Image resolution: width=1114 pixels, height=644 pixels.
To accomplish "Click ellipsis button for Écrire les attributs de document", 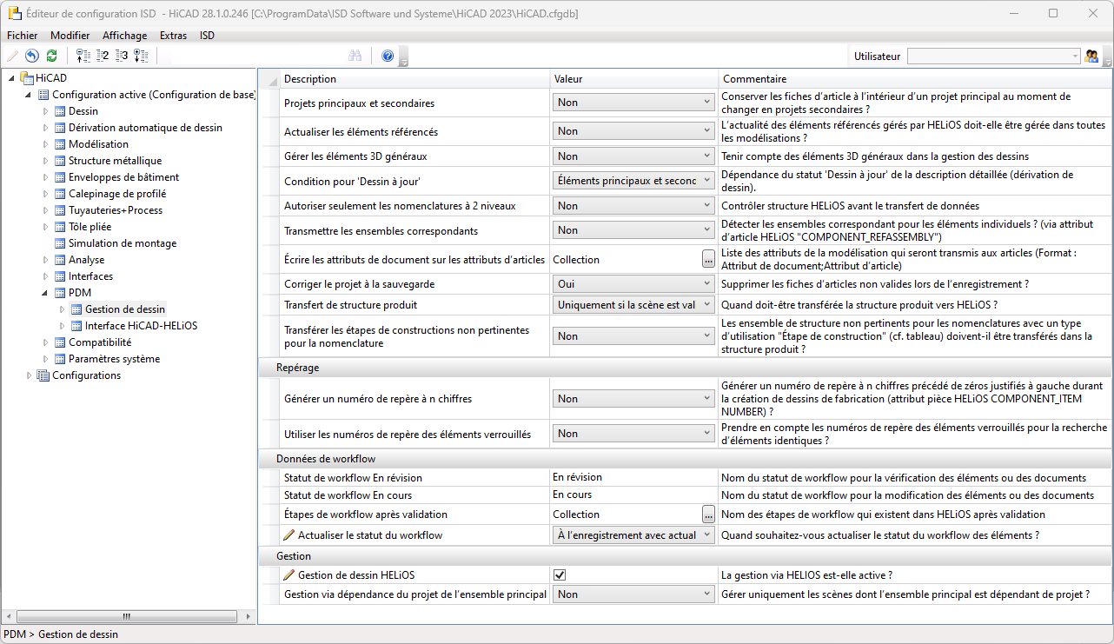I will 708,259.
